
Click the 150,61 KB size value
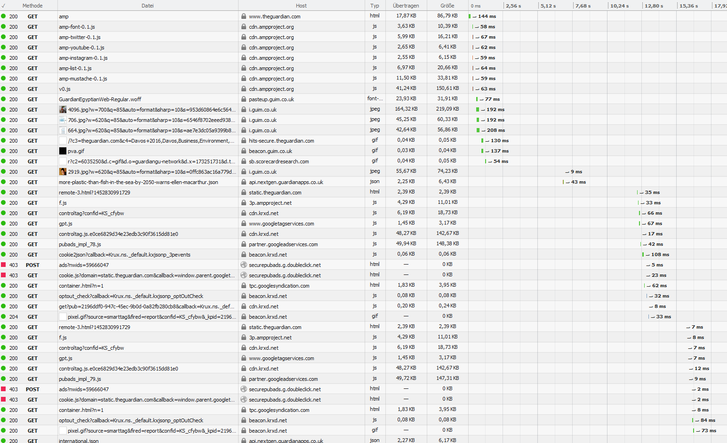pyautogui.click(x=447, y=88)
